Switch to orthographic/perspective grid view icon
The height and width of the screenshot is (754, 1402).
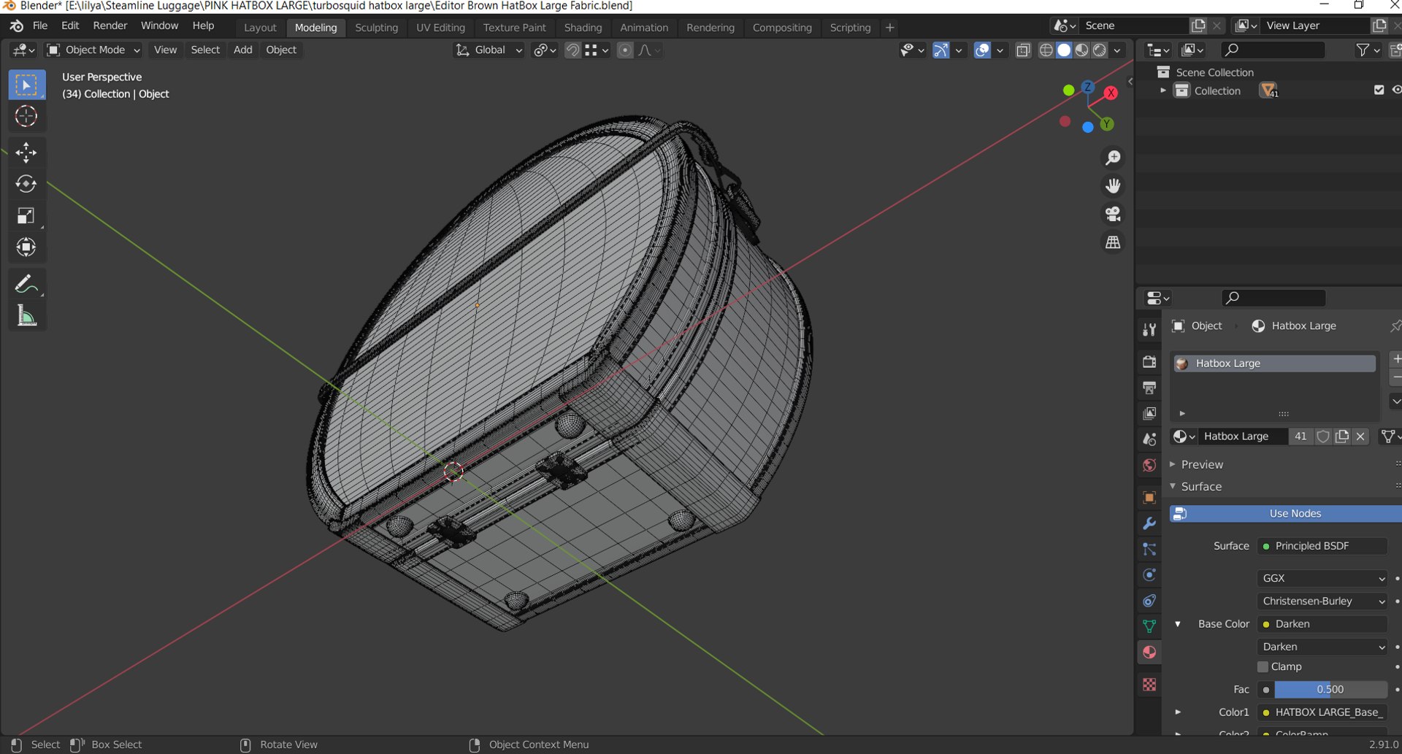(1113, 242)
